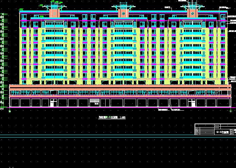The width and height of the screenshot is (236, 168).
Task: Click the green vertical dimension chain on left
Action: coord(3,61)
